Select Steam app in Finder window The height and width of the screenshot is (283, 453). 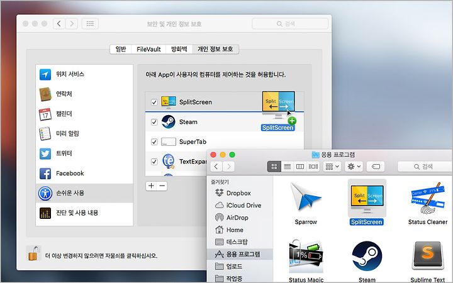[x=367, y=261]
